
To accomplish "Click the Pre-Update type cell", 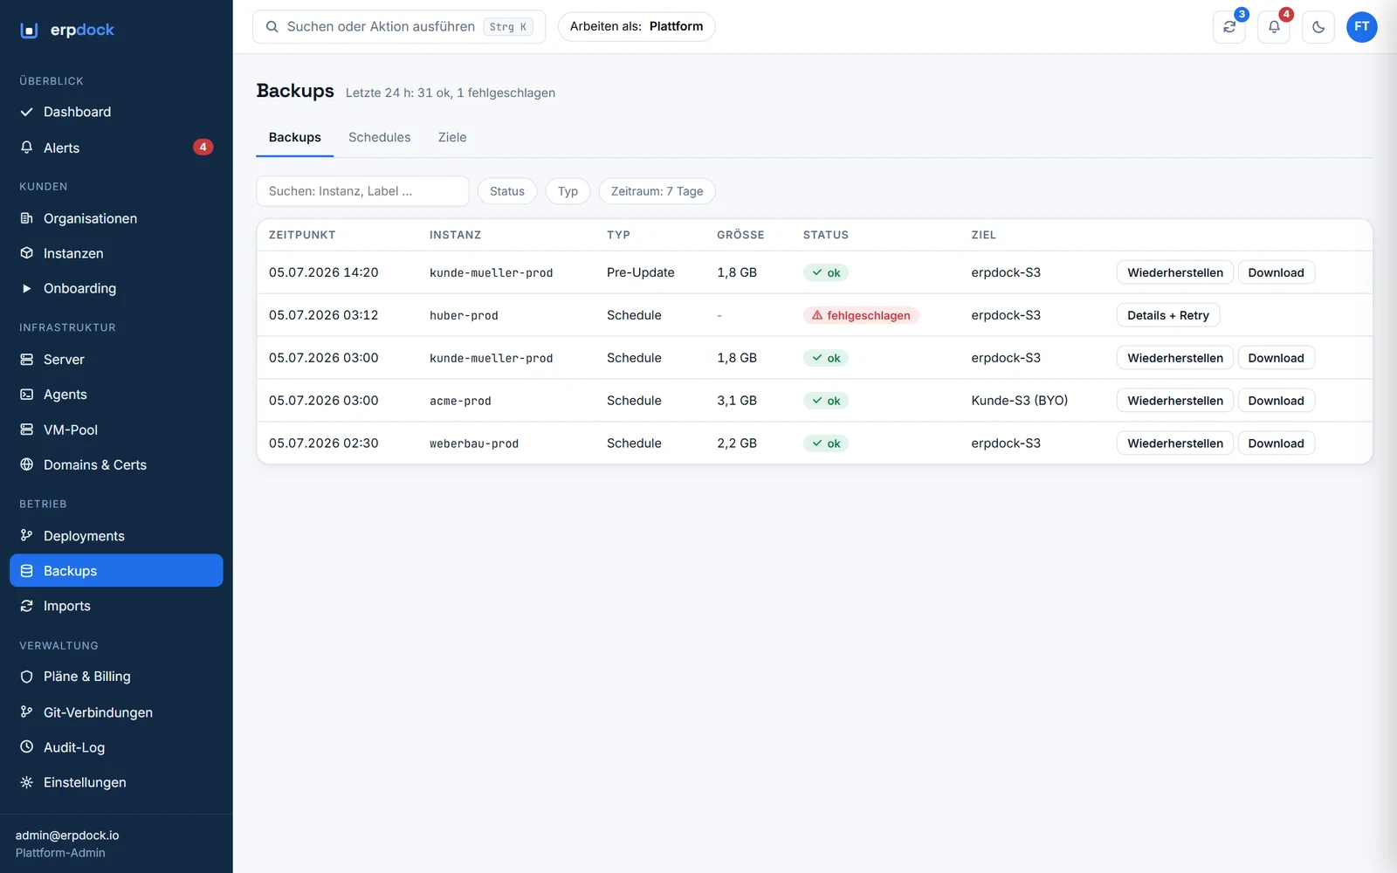I will click(641, 272).
